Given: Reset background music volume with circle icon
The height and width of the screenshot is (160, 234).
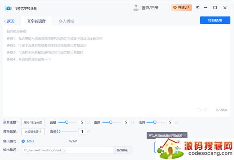Looking at the screenshot, I should (x=89, y=132).
